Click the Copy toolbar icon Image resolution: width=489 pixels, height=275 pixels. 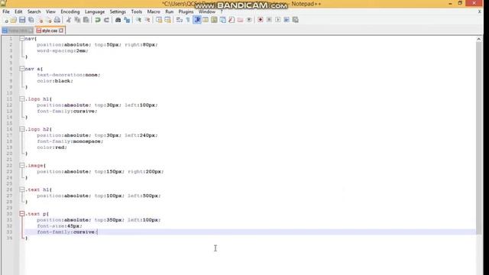coord(77,20)
